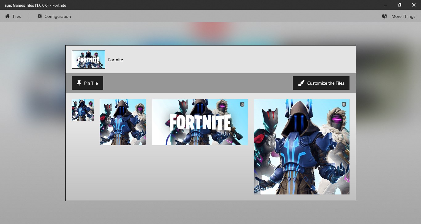This screenshot has height=224, width=421.
Task: Click the house icon beside Tiles
Action: click(7, 16)
